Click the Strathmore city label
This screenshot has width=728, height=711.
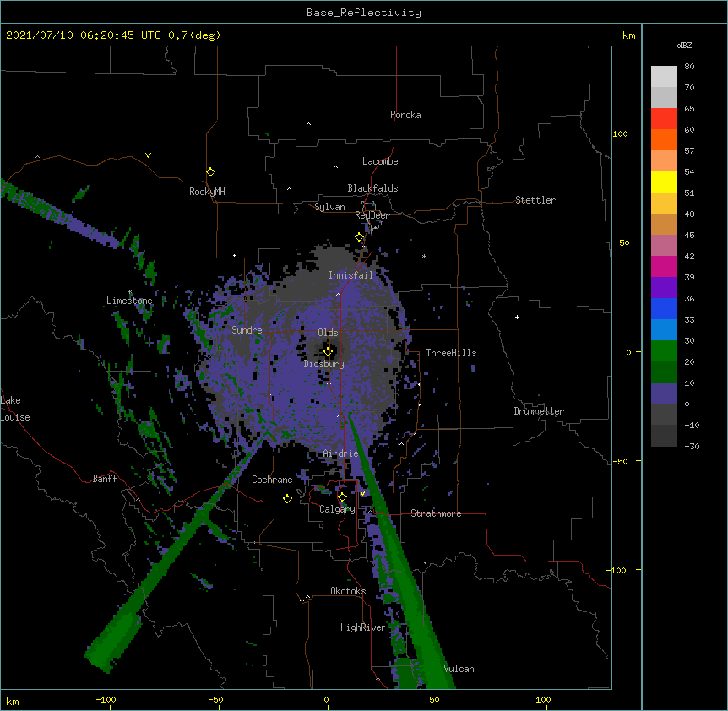point(436,513)
